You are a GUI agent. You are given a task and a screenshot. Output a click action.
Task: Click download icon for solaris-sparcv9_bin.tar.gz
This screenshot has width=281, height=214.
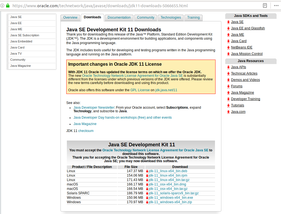tap(147, 193)
